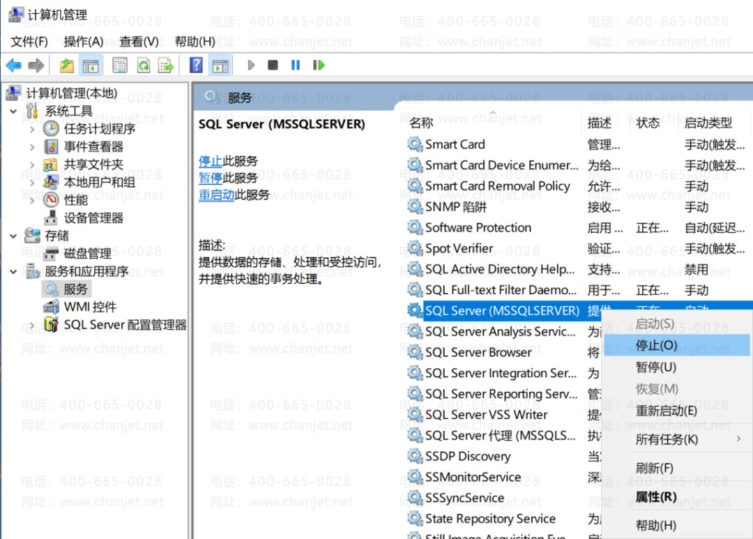
Task: Select the SSMonitorService row
Action: (503, 477)
